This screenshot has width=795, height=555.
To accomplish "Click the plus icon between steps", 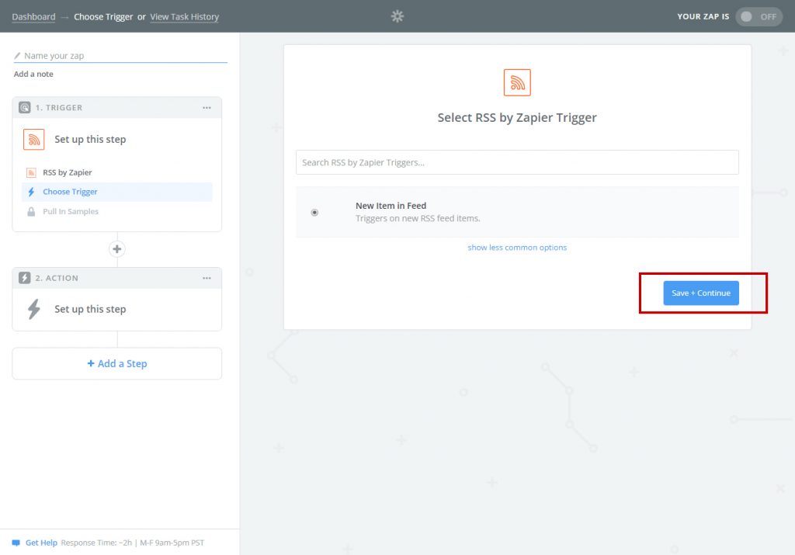I will coord(117,249).
